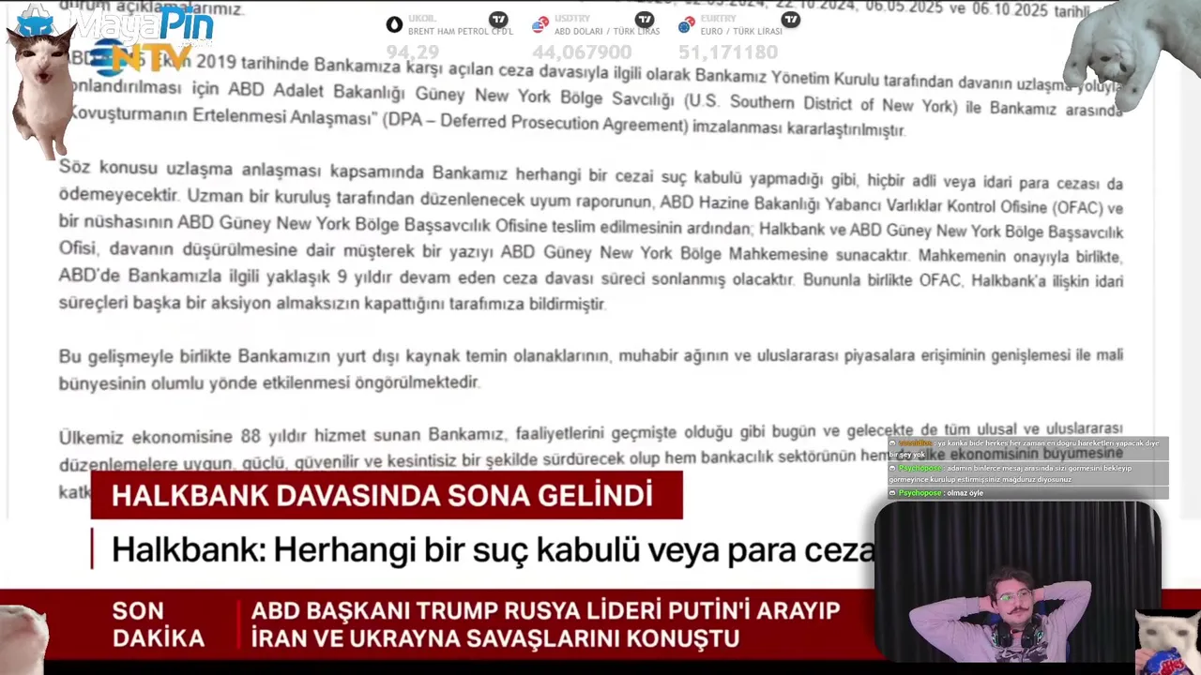Image resolution: width=1201 pixels, height=675 pixels.
Task: Click chat message starting 'ya kanka bide herkes'
Action: (x=1027, y=448)
